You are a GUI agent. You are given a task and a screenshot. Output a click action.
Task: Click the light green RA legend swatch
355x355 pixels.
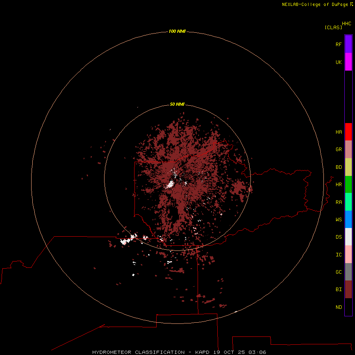click(x=348, y=202)
